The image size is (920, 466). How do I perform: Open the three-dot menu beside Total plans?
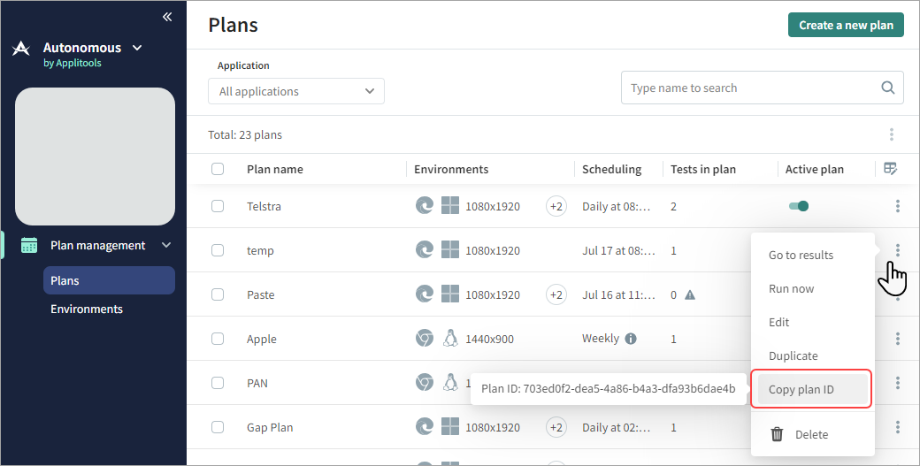(891, 134)
